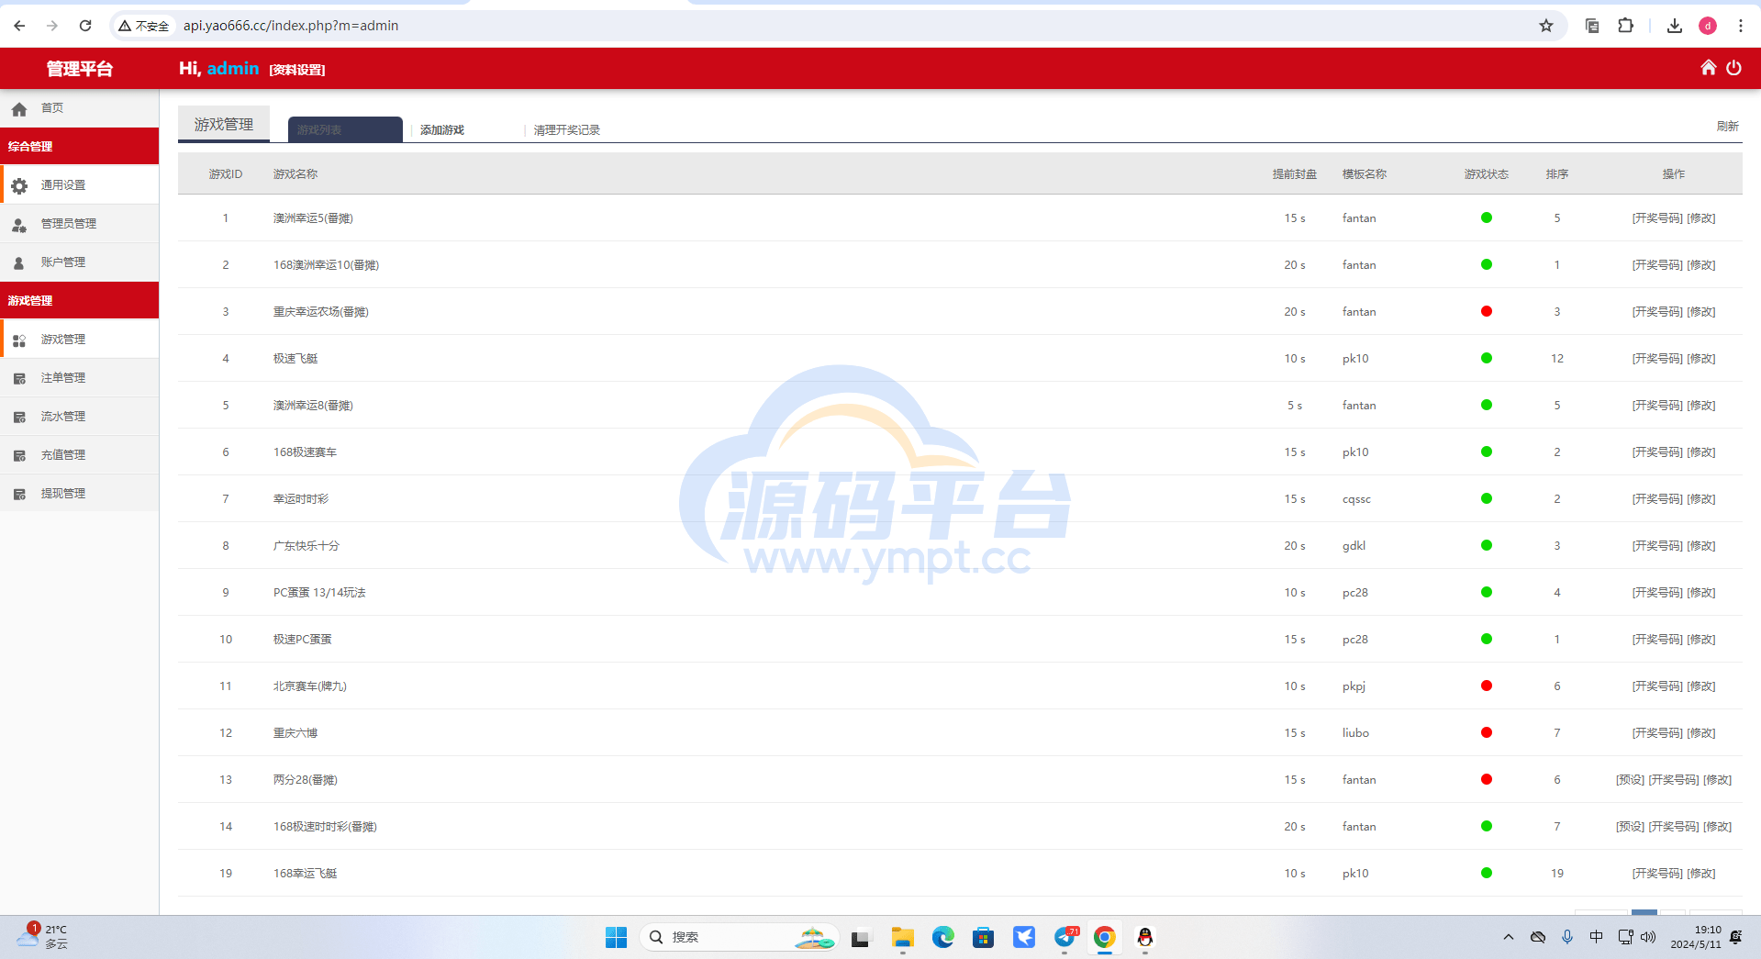Click the 游戏管理 sidebar icon
The height and width of the screenshot is (959, 1761).
[x=19, y=340]
